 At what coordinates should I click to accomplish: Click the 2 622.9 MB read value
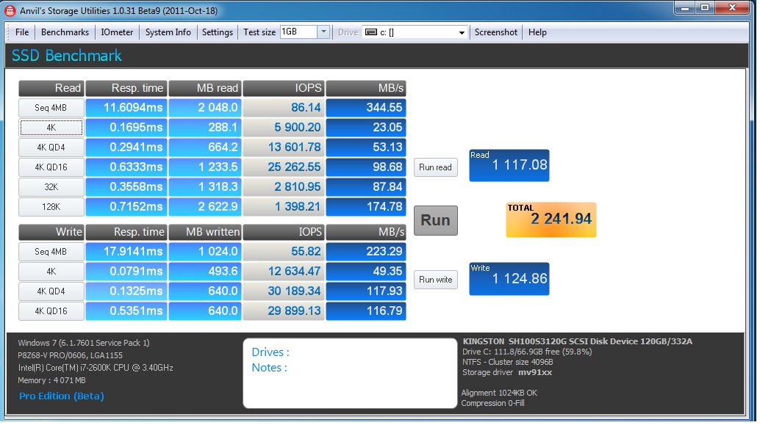(205, 207)
